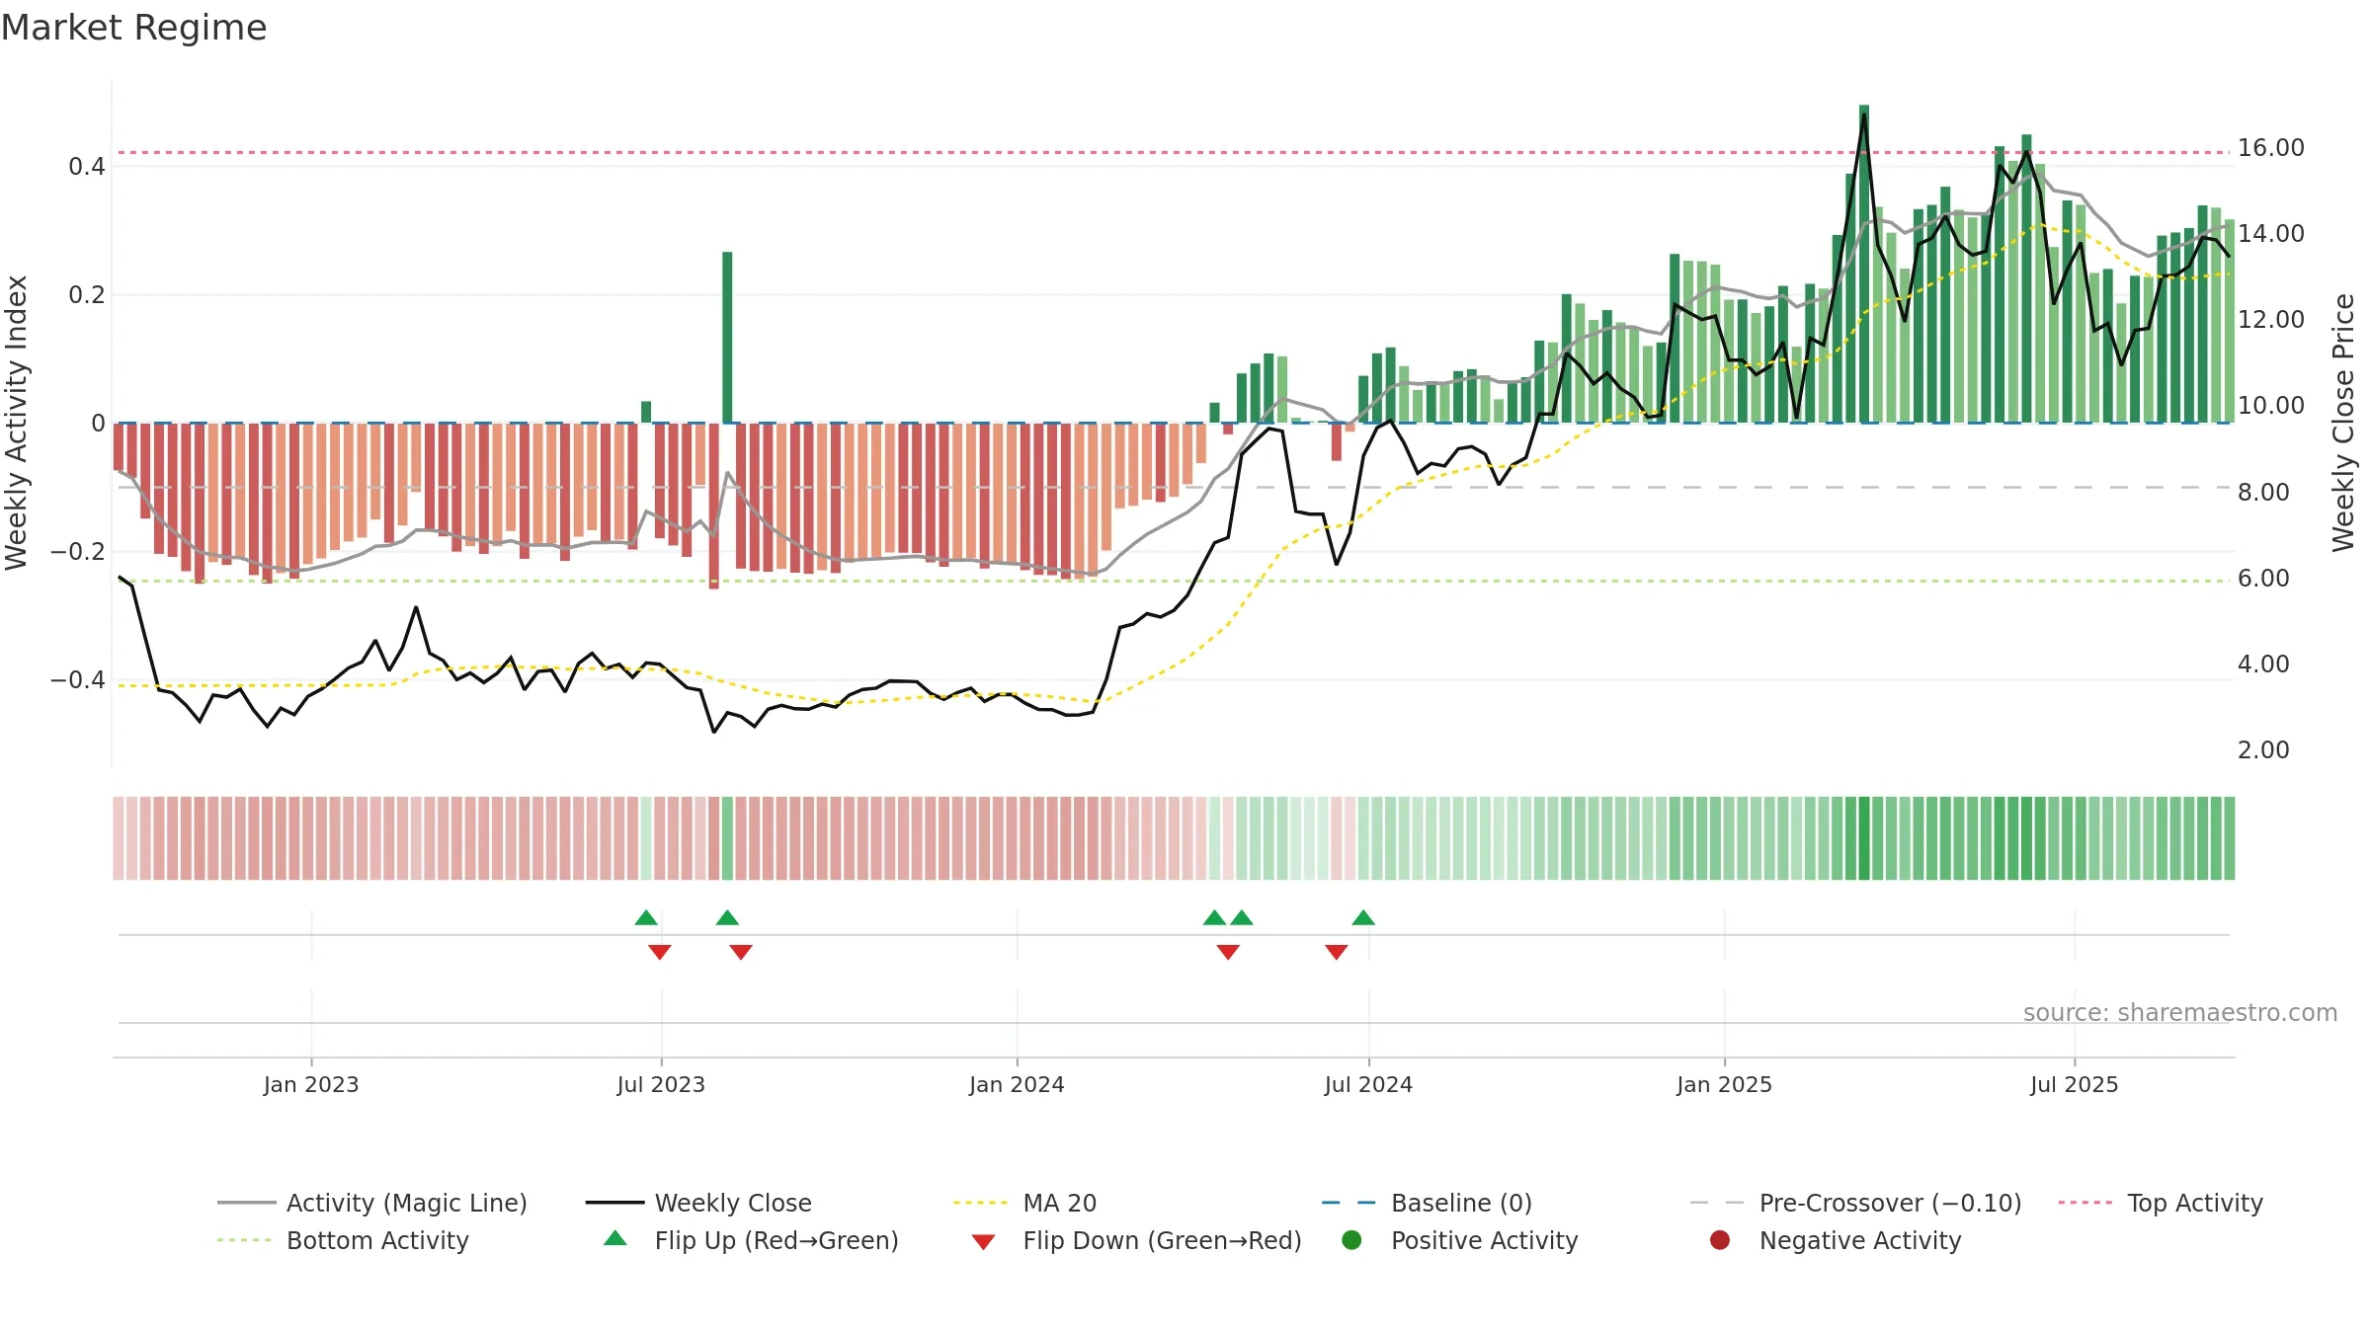Click the 2.00 price axis label
Viewport: 2371px width, 1333px height.
tap(2263, 750)
